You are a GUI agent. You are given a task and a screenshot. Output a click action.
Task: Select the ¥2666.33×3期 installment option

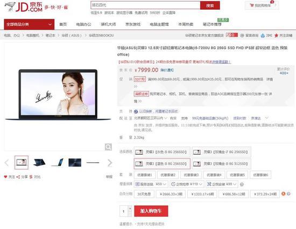(x=171, y=194)
